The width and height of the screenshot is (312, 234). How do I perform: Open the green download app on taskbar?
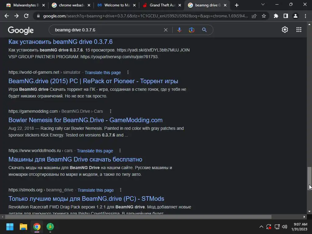pos(50,227)
